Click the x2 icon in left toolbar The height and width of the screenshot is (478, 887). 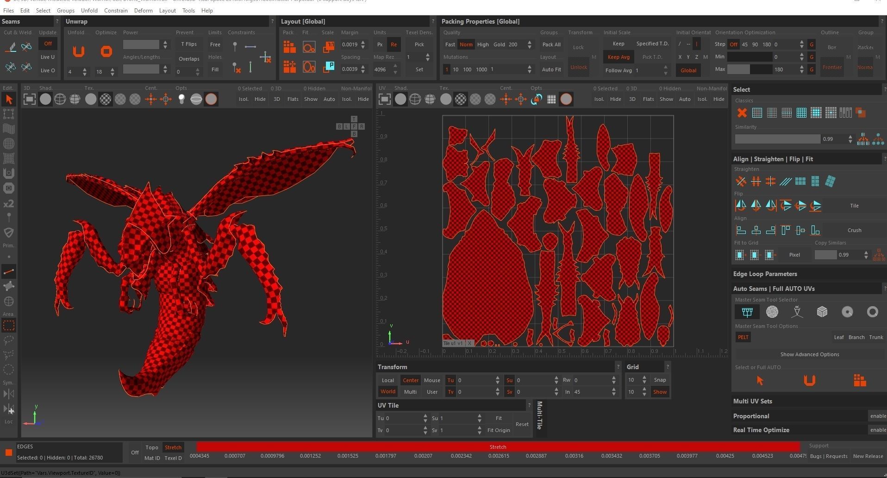coord(9,204)
